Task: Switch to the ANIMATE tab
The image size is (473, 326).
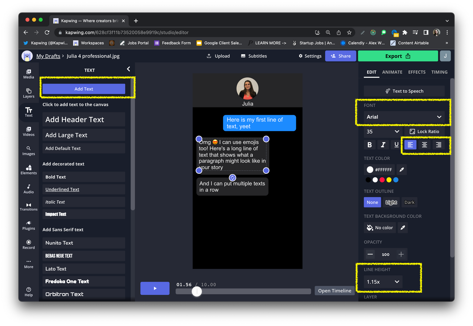Action: click(392, 72)
